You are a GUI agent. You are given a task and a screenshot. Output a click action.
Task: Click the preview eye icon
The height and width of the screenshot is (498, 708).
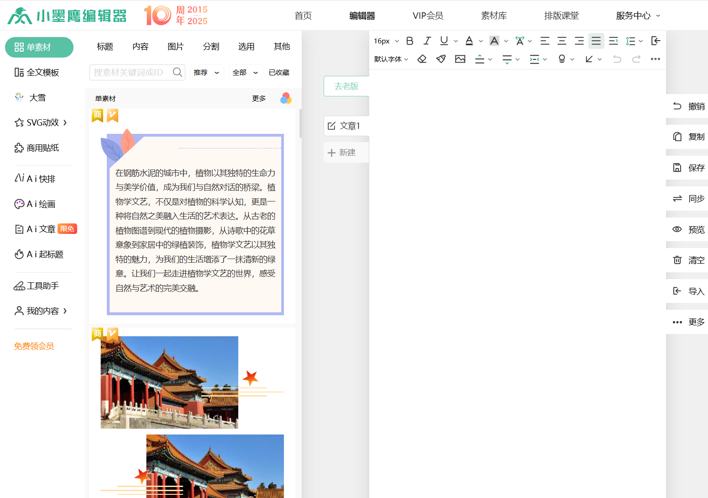point(677,229)
